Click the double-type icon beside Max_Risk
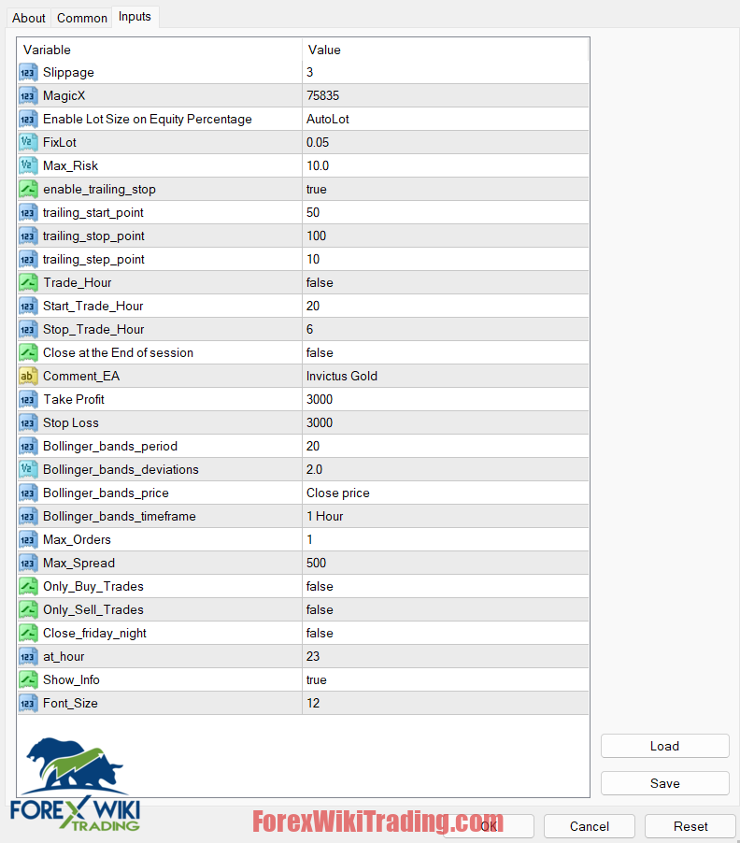 [28, 166]
